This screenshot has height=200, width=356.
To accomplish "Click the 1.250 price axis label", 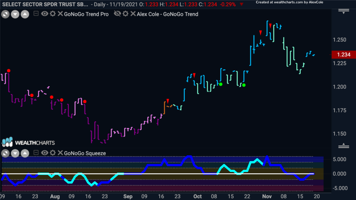I will pyautogui.click(x=339, y=40).
